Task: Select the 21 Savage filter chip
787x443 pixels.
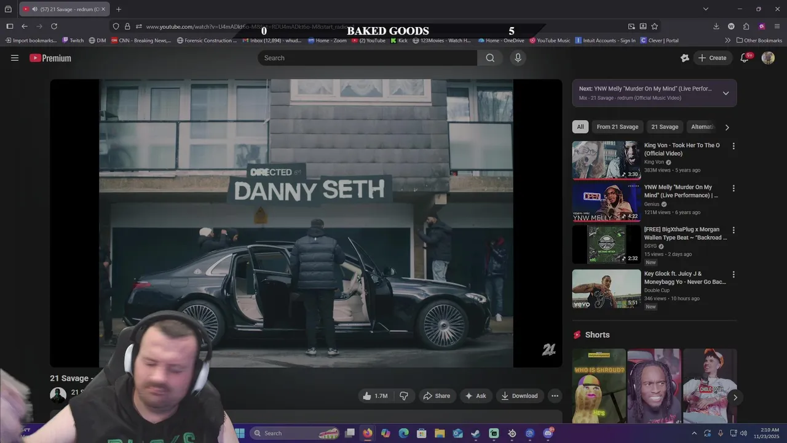Action: click(665, 127)
